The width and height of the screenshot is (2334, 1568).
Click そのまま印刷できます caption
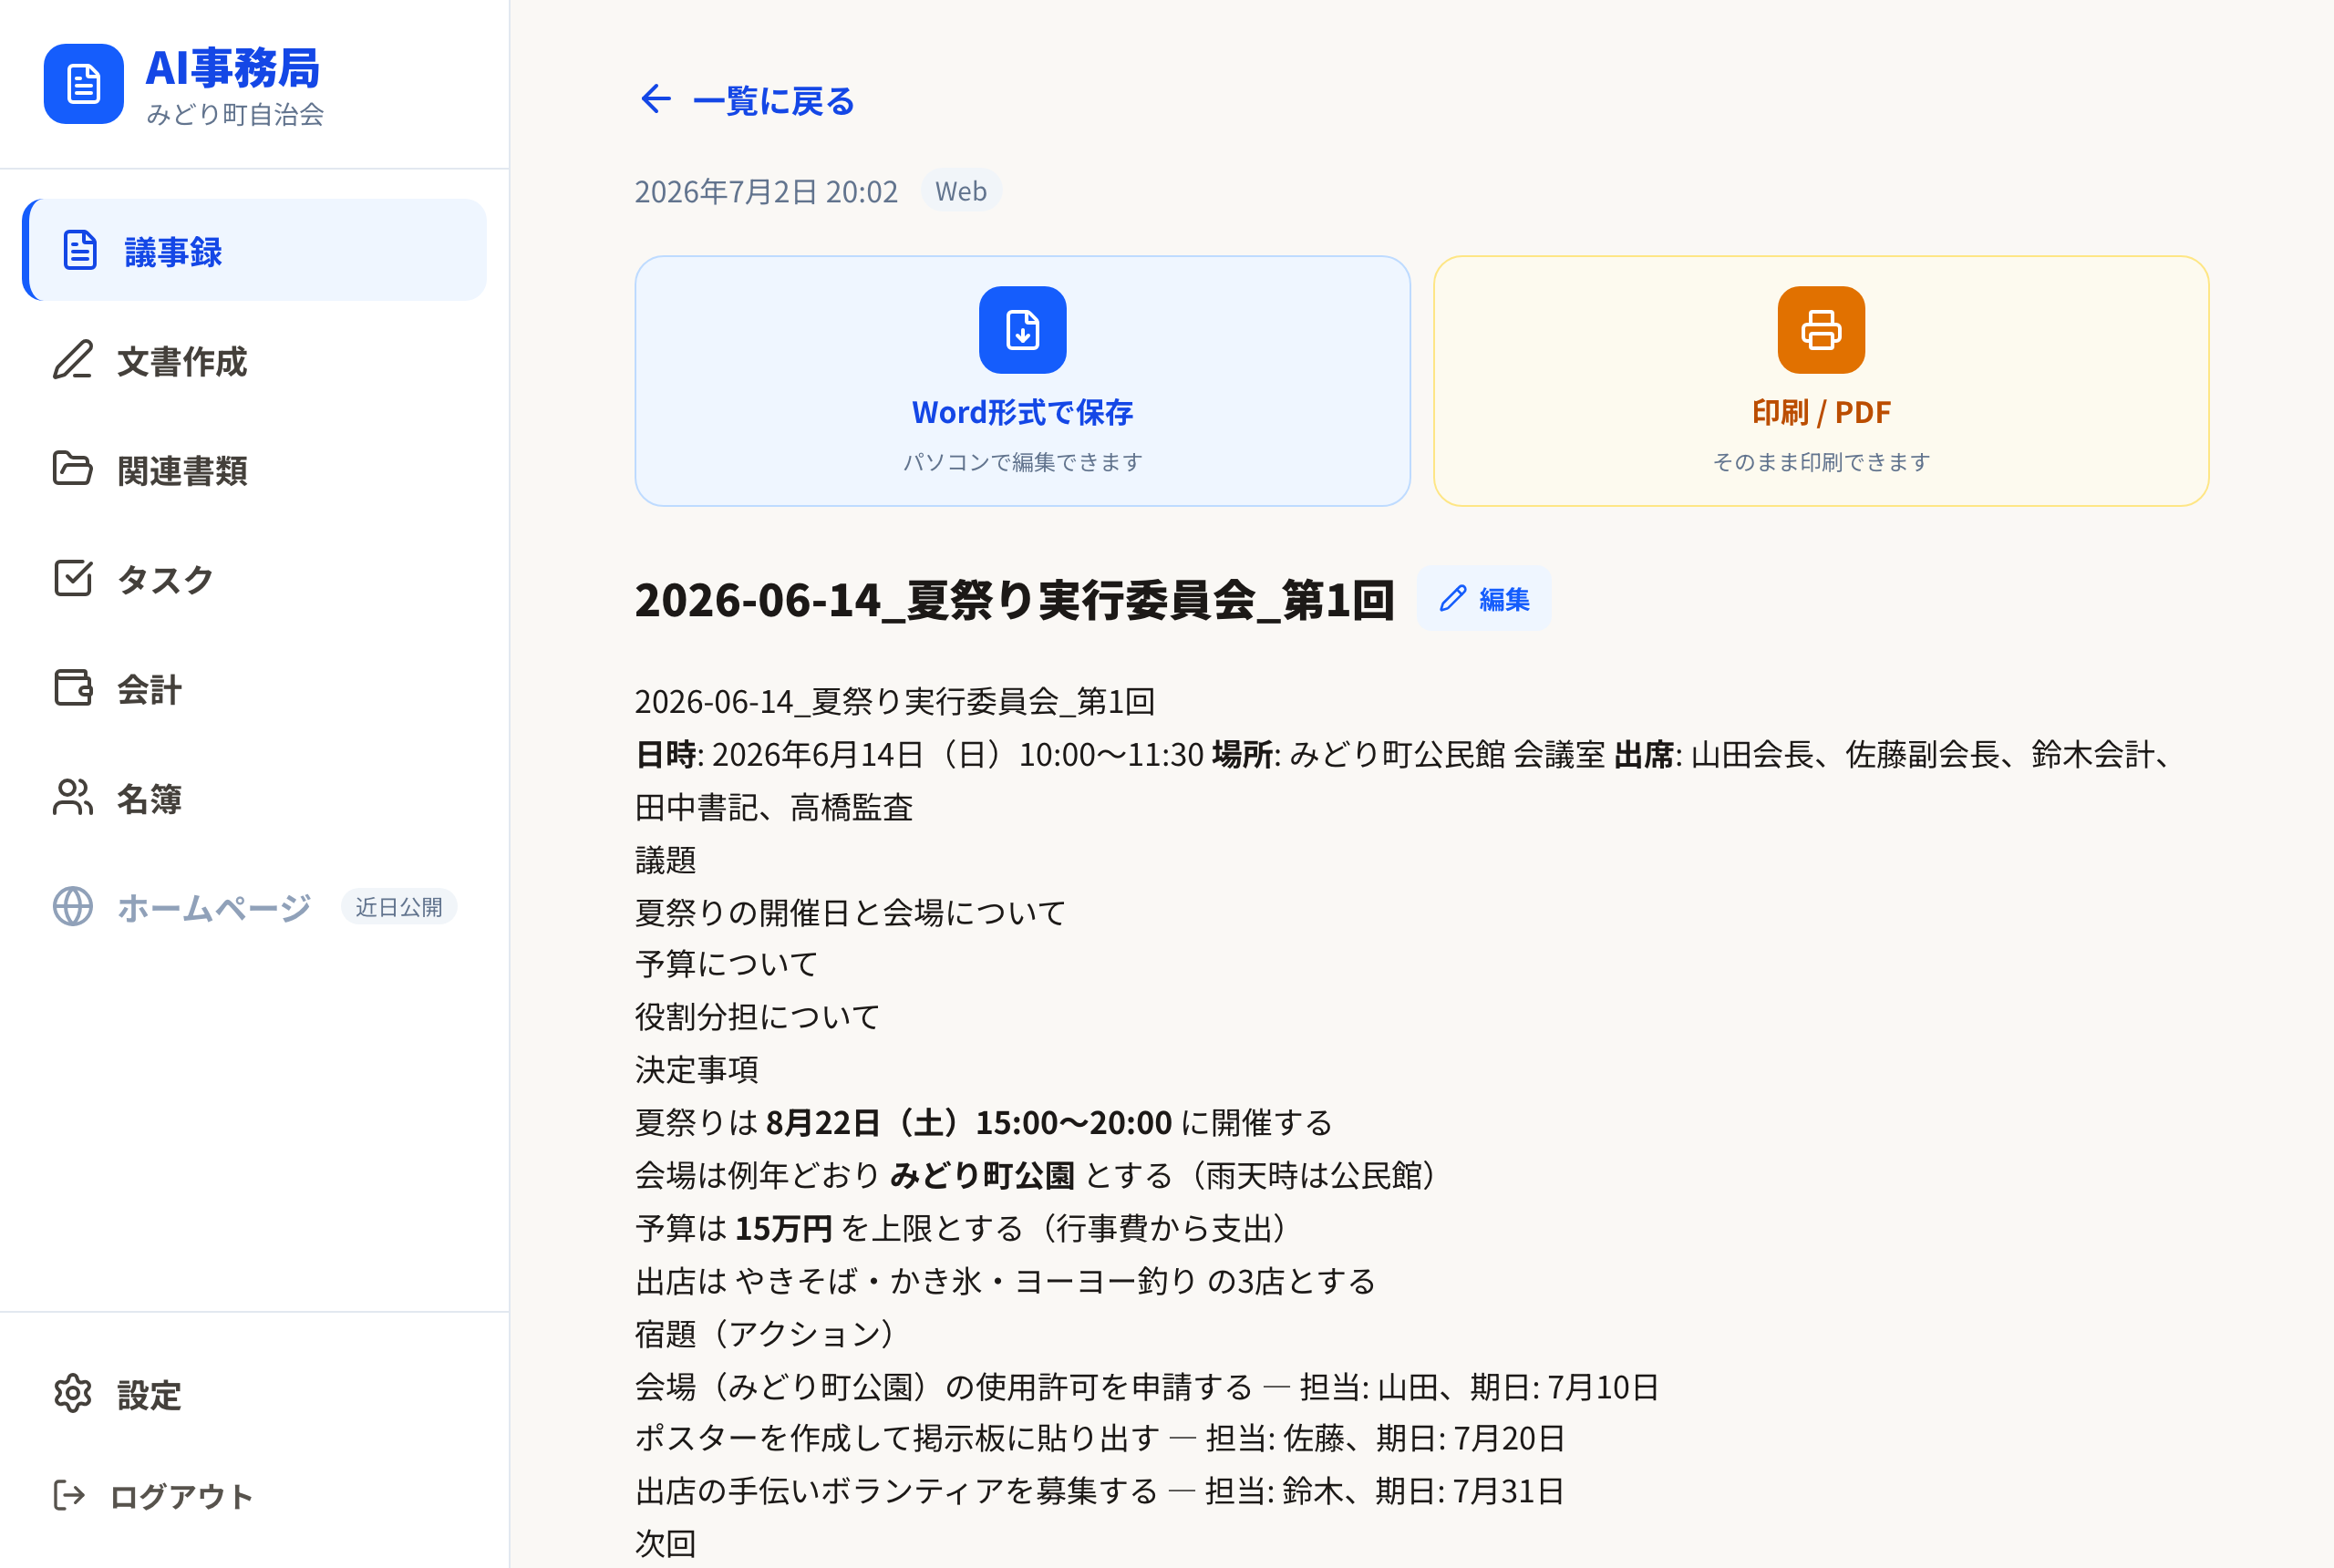1821,462
